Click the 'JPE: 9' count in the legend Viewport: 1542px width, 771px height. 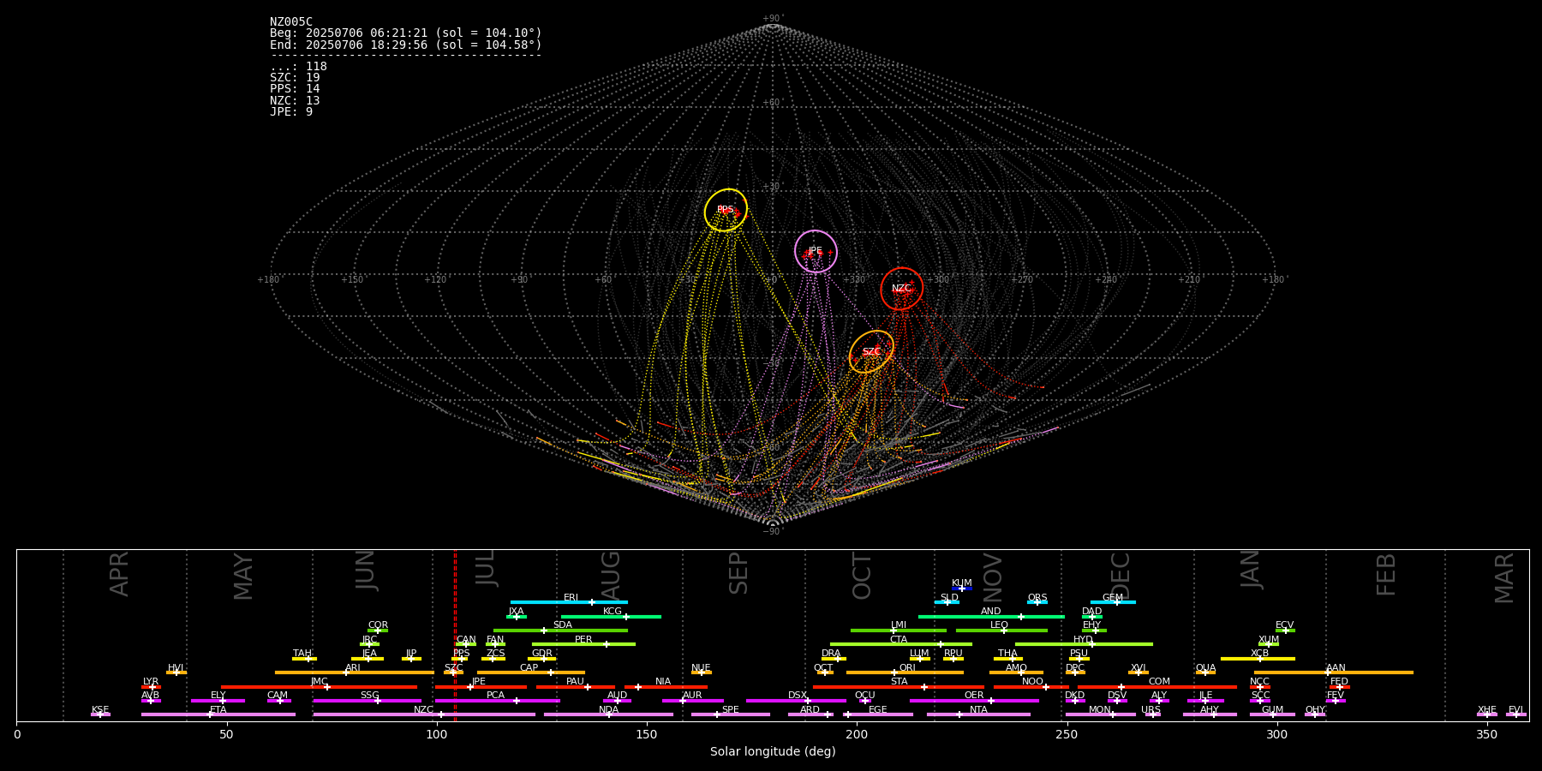[291, 112]
